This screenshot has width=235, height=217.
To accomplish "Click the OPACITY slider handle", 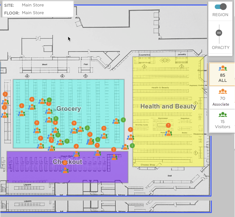I will click(x=219, y=33).
